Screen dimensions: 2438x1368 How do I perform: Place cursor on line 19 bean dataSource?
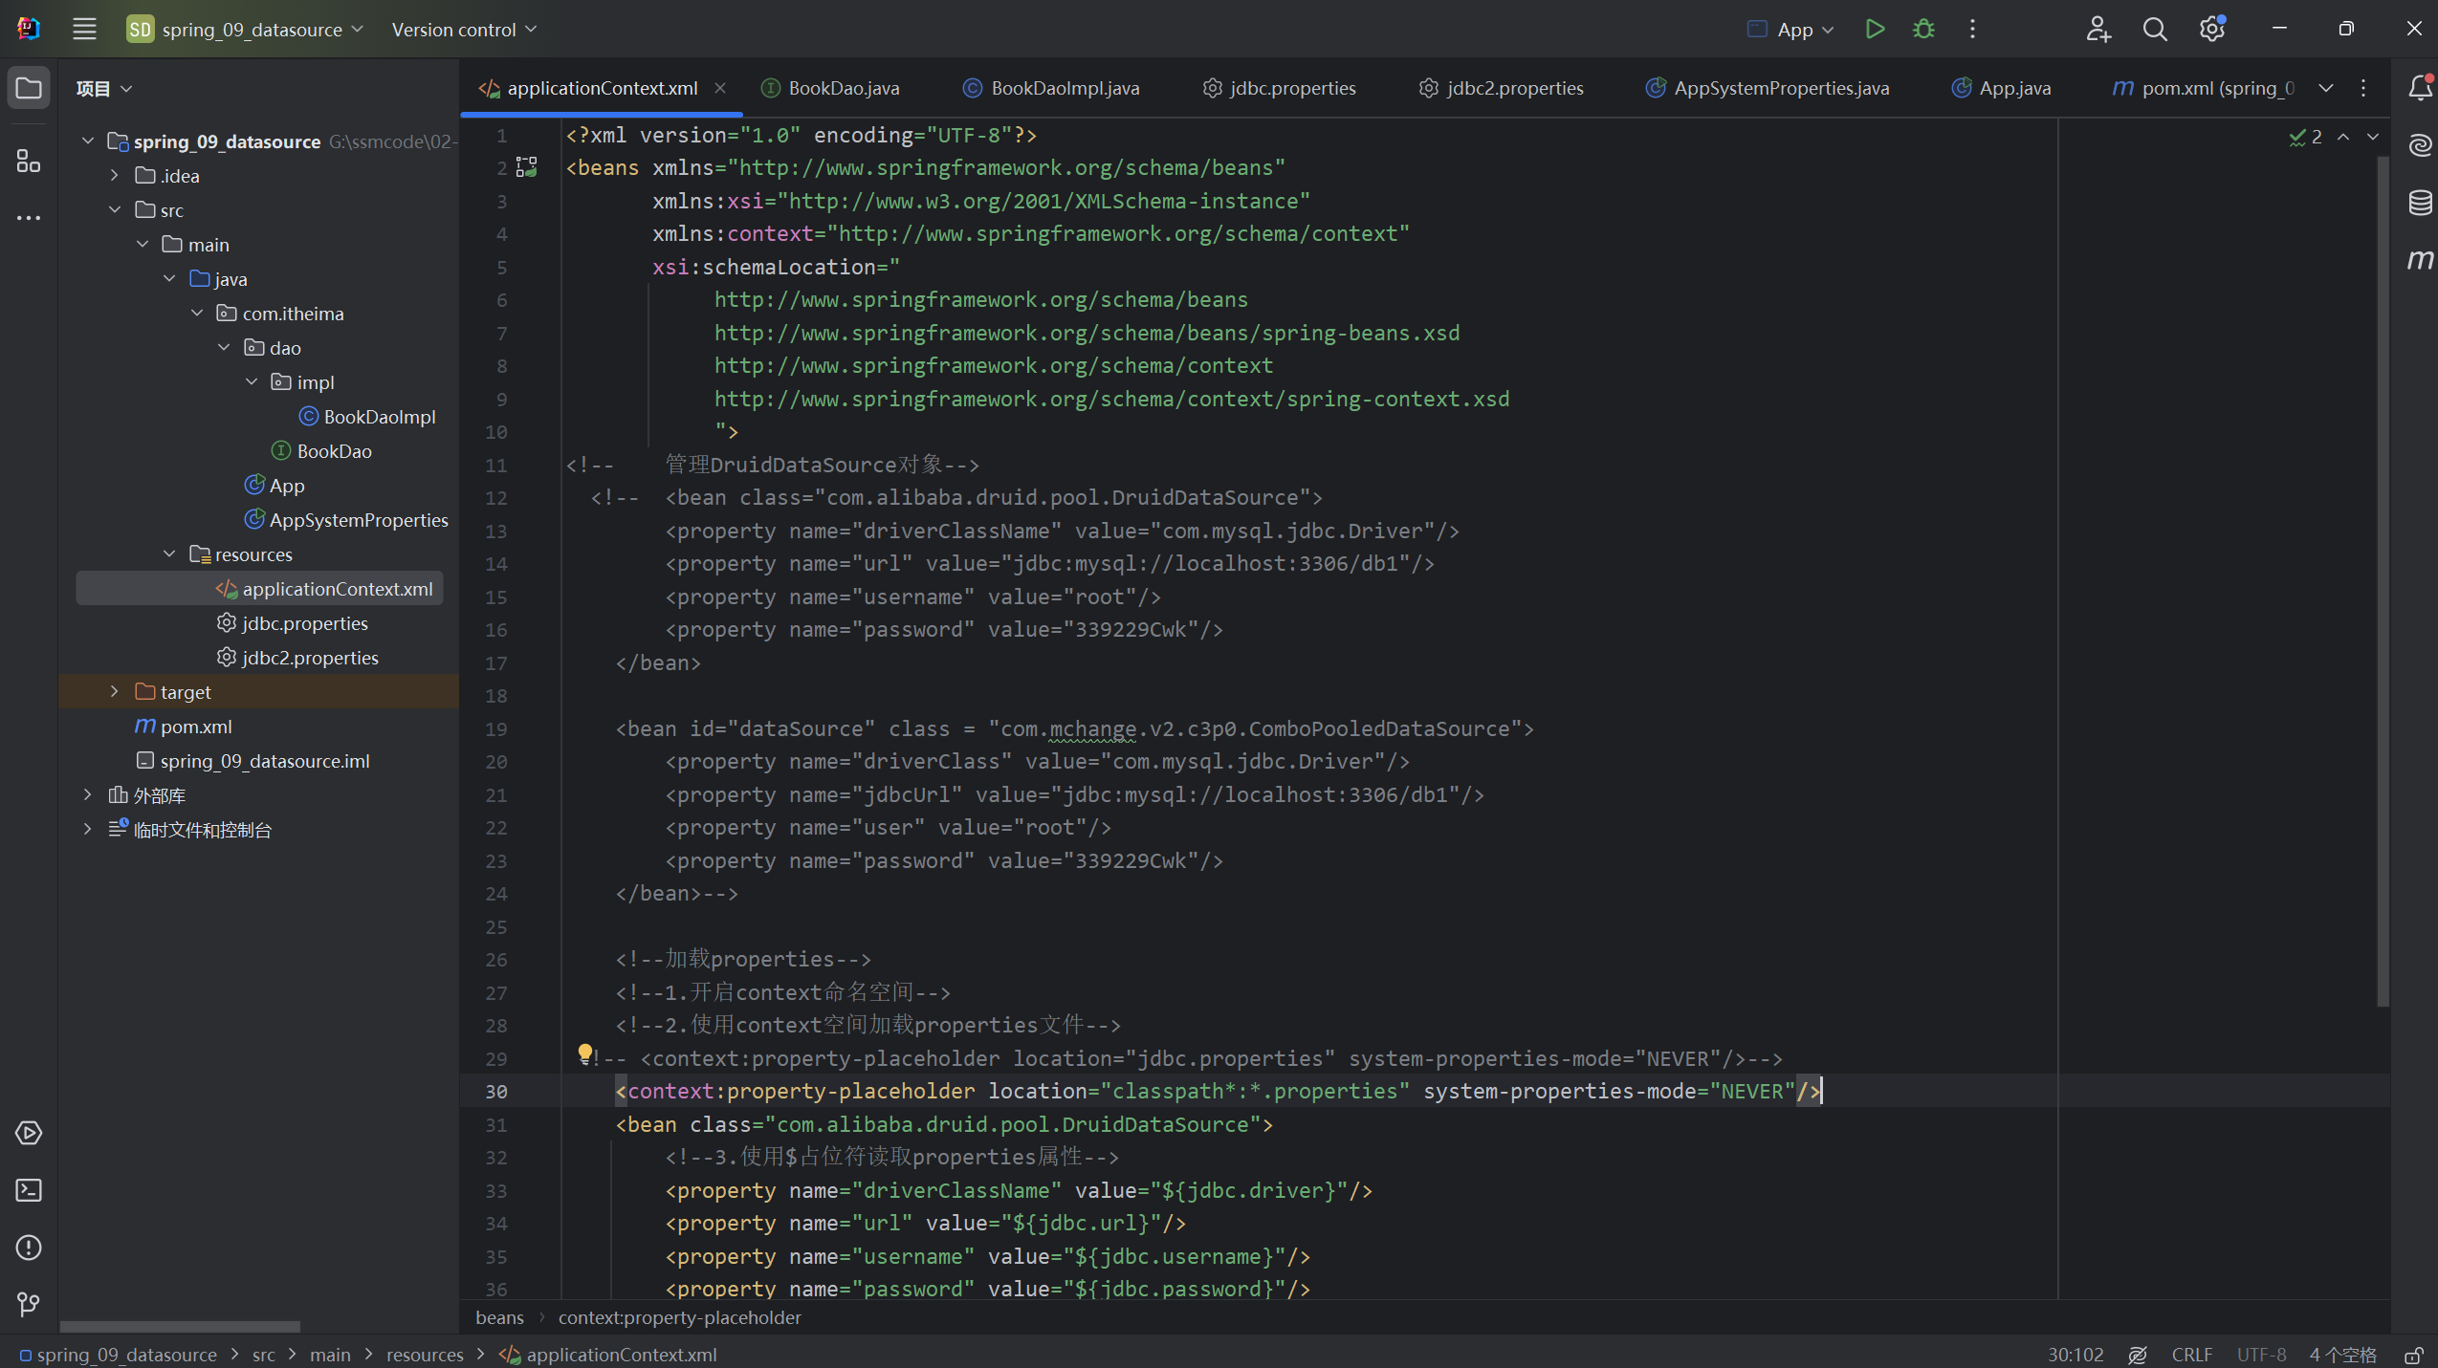click(x=1074, y=728)
